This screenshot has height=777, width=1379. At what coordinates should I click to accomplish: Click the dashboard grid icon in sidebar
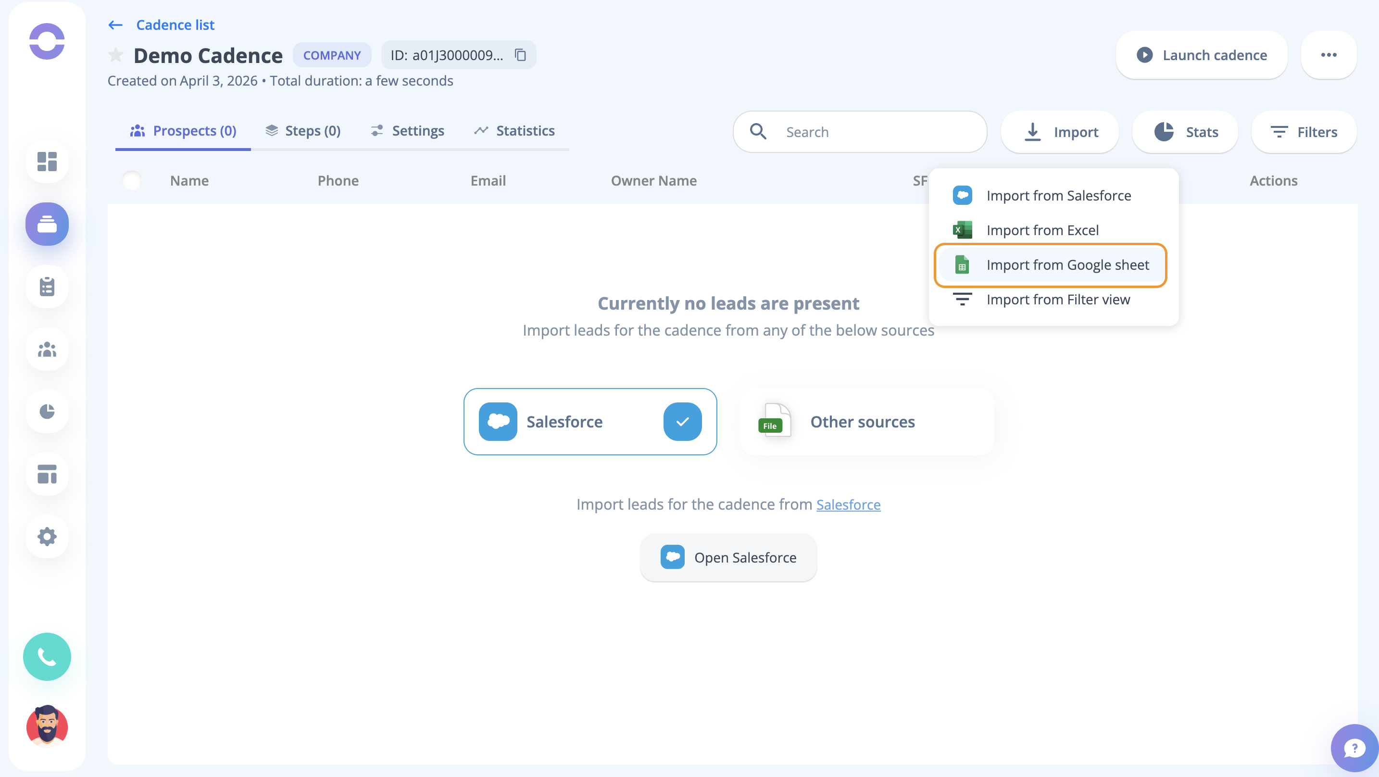click(47, 161)
